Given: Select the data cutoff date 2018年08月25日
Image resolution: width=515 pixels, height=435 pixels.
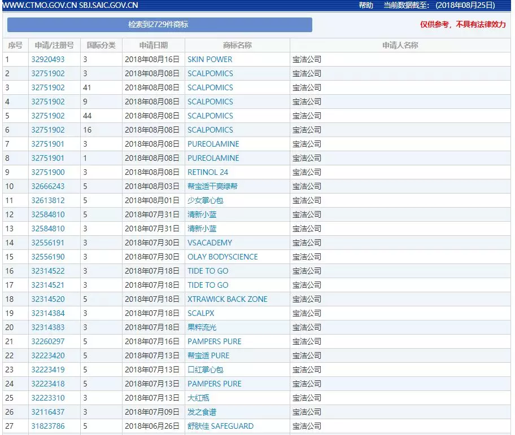Looking at the screenshot, I should click(x=465, y=5).
